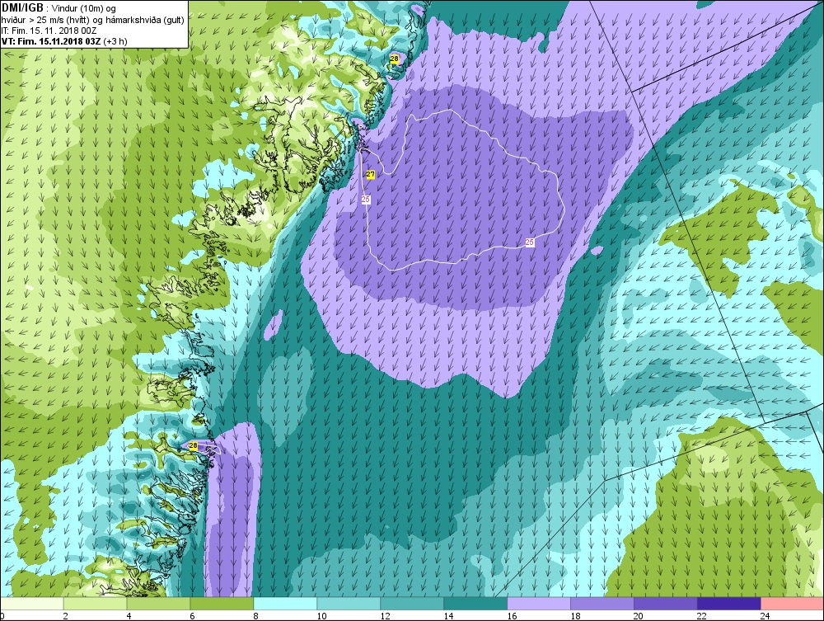This screenshot has height=621, width=824.
Task: Click the DMI/IGB title text
Action: point(22,8)
